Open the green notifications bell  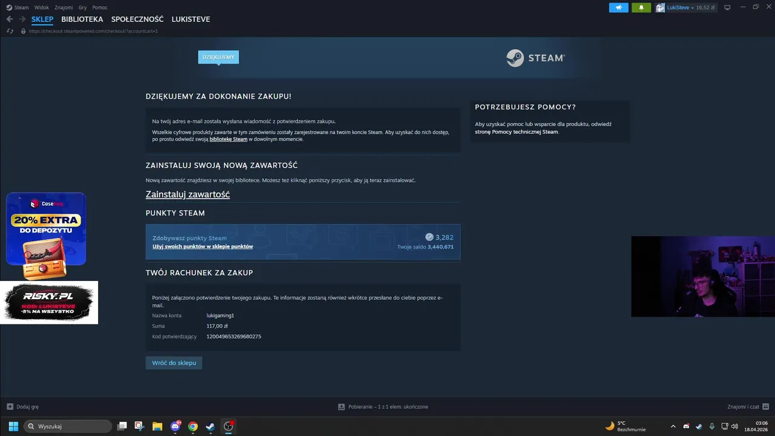641,8
